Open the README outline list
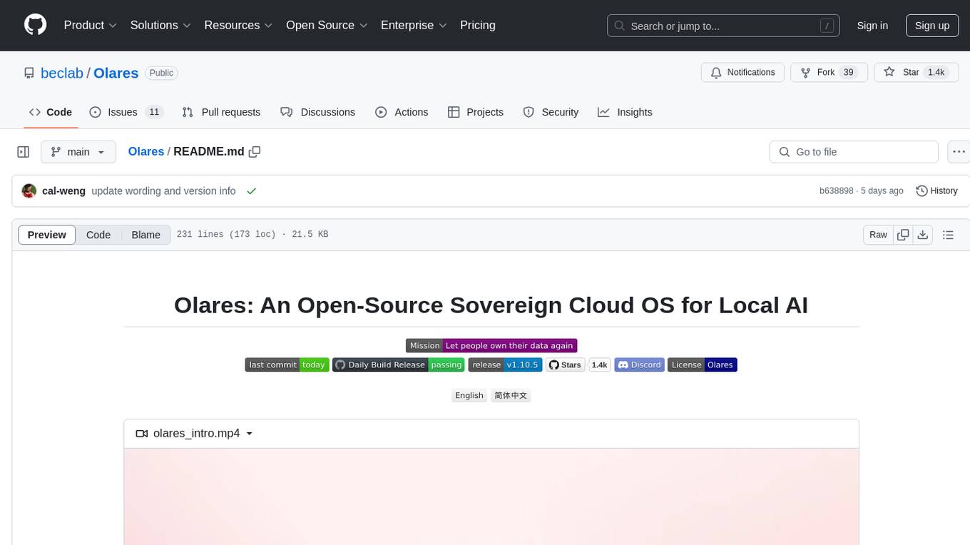Viewport: 970px width, 545px height. pos(948,235)
